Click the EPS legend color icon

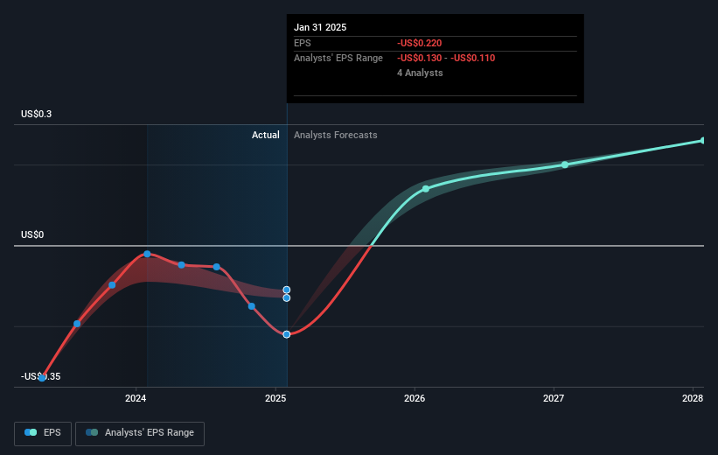click(31, 432)
